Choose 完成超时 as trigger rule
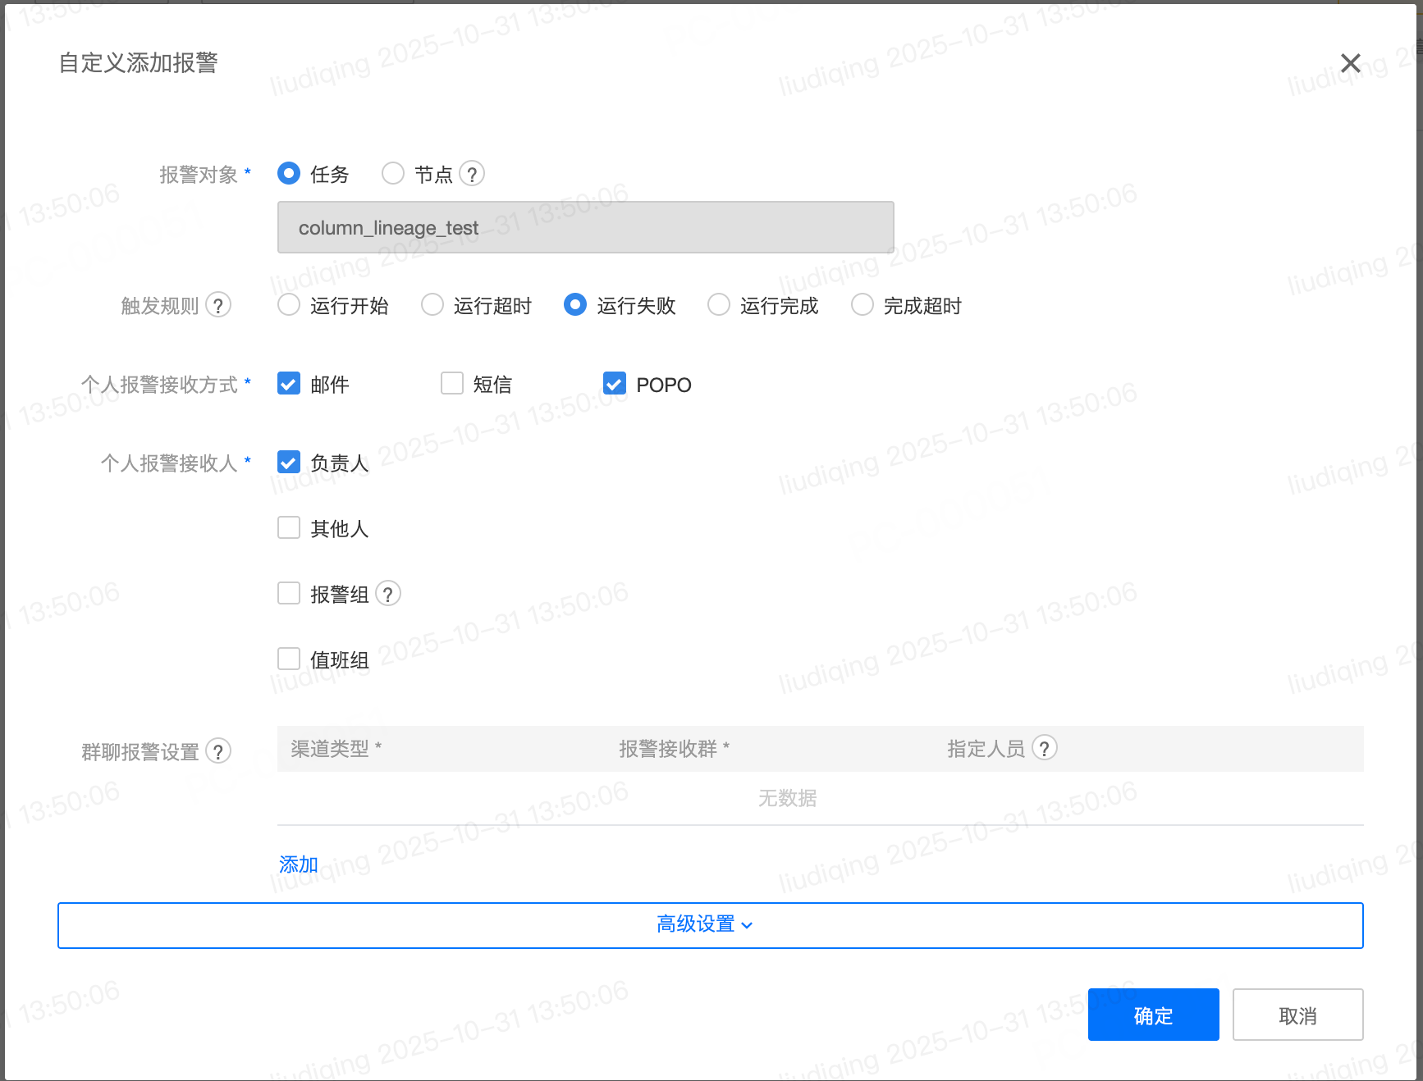 click(862, 305)
